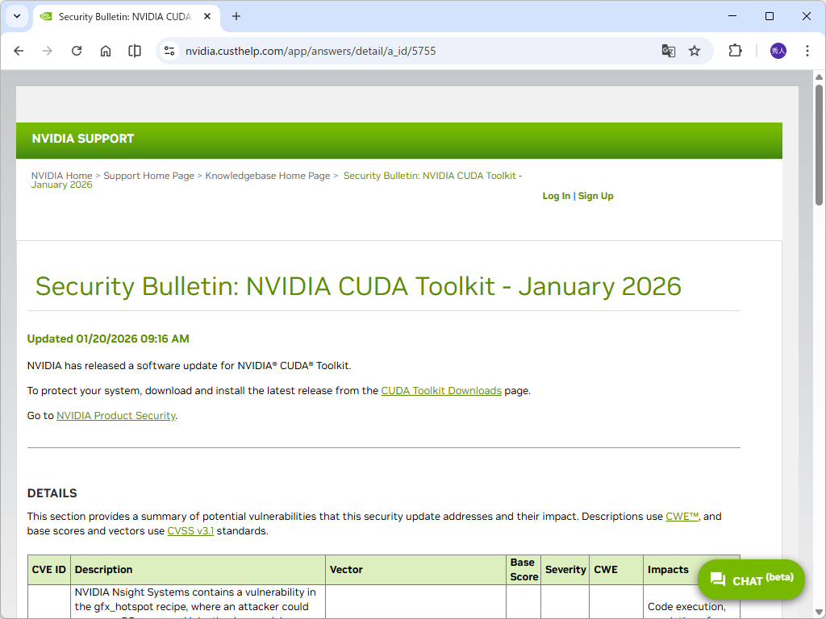Click the Impacts column header
The height and width of the screenshot is (619, 826).
click(x=668, y=570)
